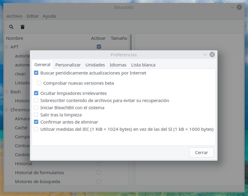The image size is (248, 196).
Task: Open the Archivo menu
Action: pyautogui.click(x=14, y=16)
